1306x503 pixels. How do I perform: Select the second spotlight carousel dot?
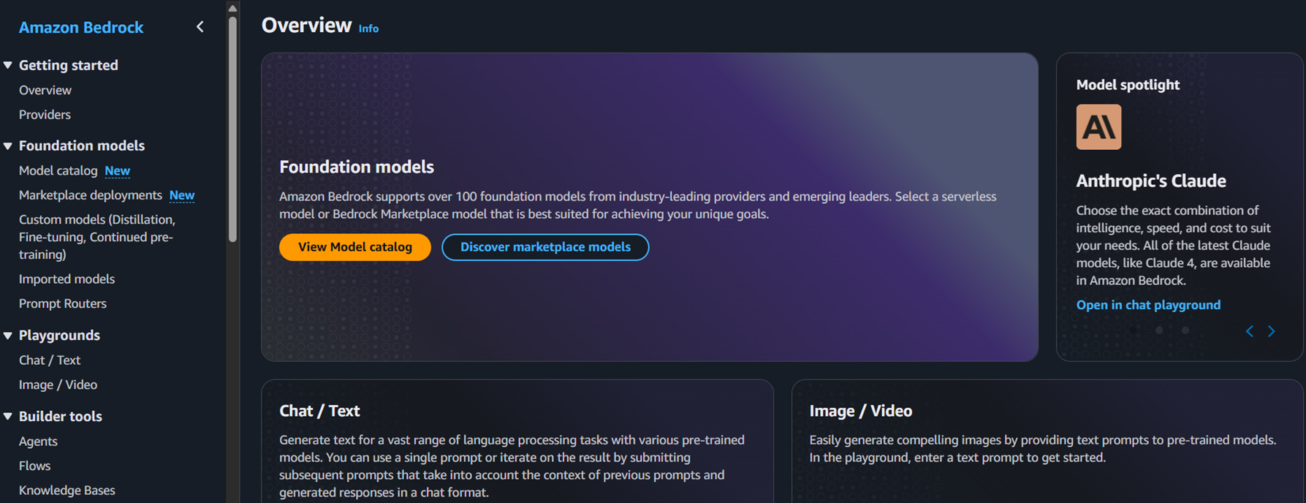tap(1159, 330)
